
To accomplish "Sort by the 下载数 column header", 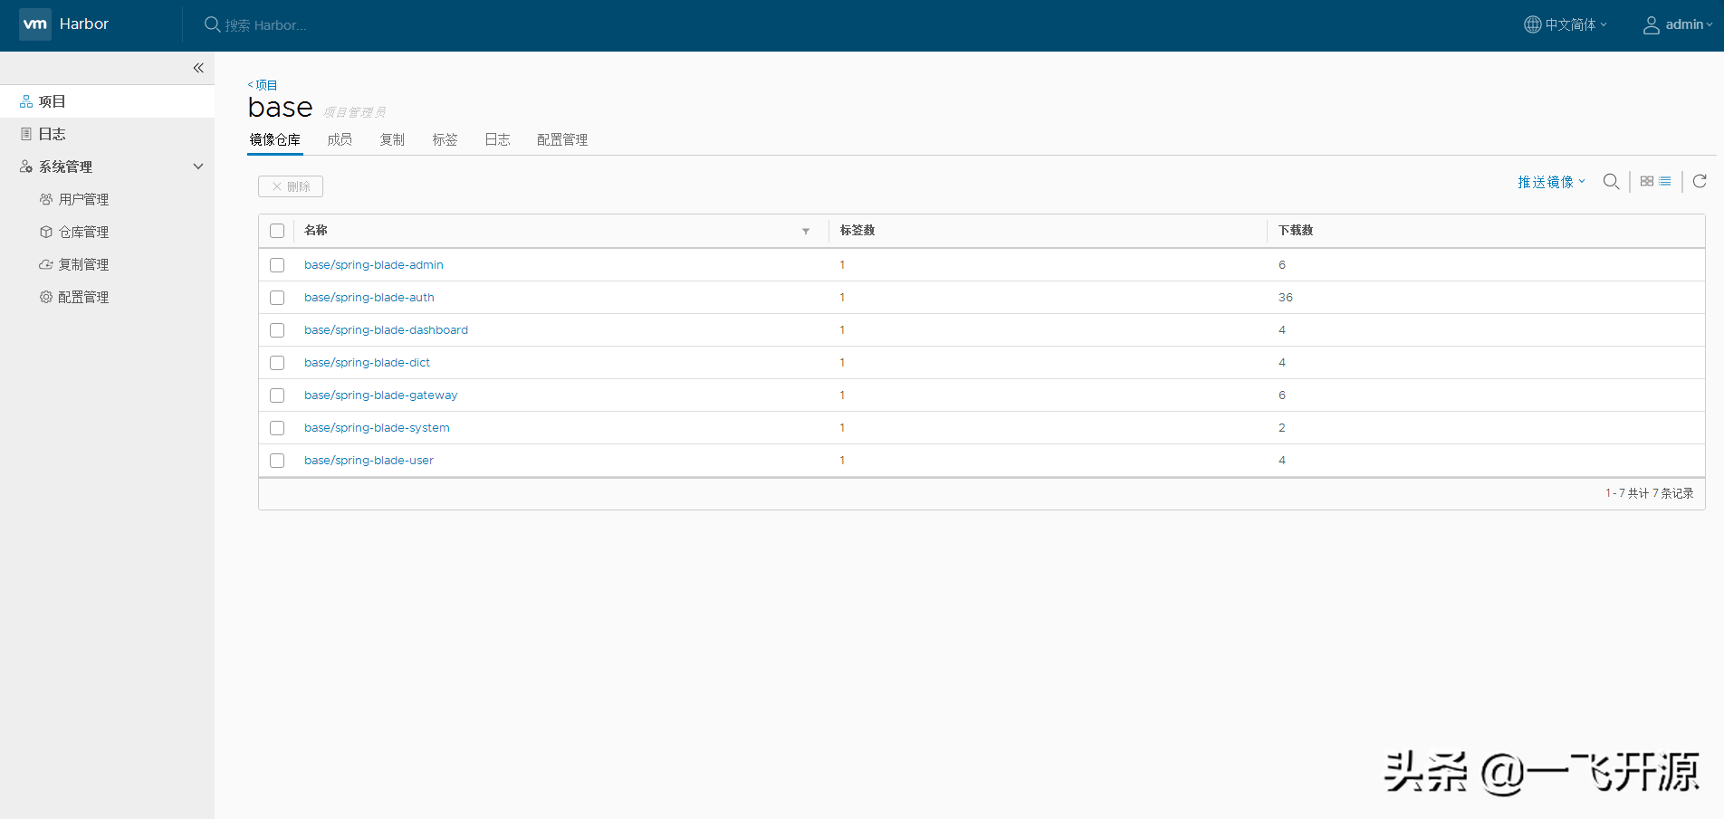I will (x=1296, y=231).
